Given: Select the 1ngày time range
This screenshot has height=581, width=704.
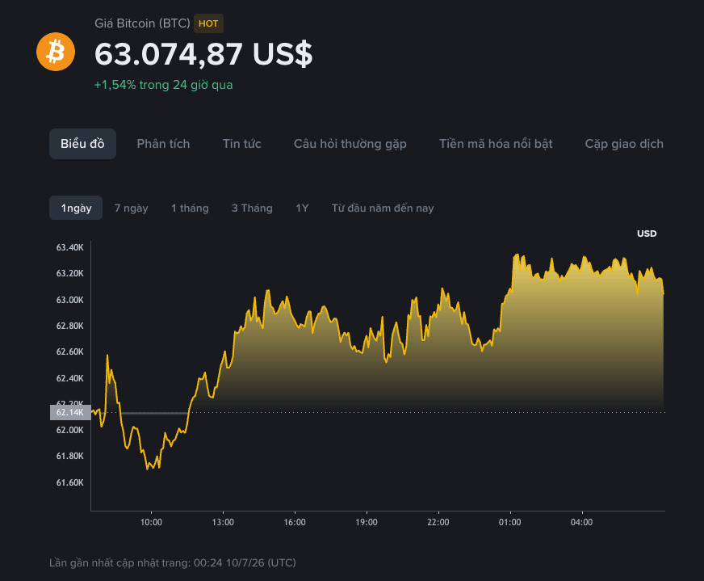Looking at the screenshot, I should [x=76, y=208].
